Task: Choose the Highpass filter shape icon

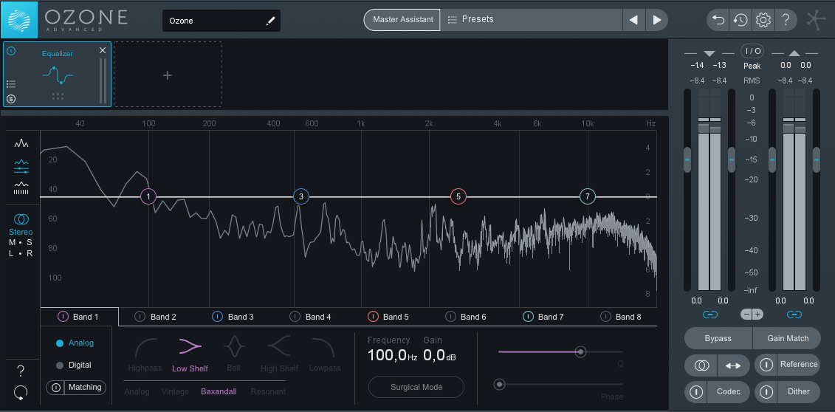Action: 145,347
